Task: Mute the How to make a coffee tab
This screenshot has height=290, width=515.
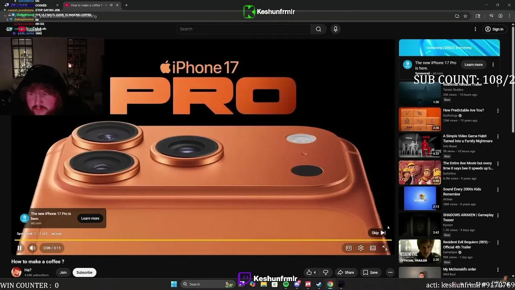Action: [x=111, y=5]
